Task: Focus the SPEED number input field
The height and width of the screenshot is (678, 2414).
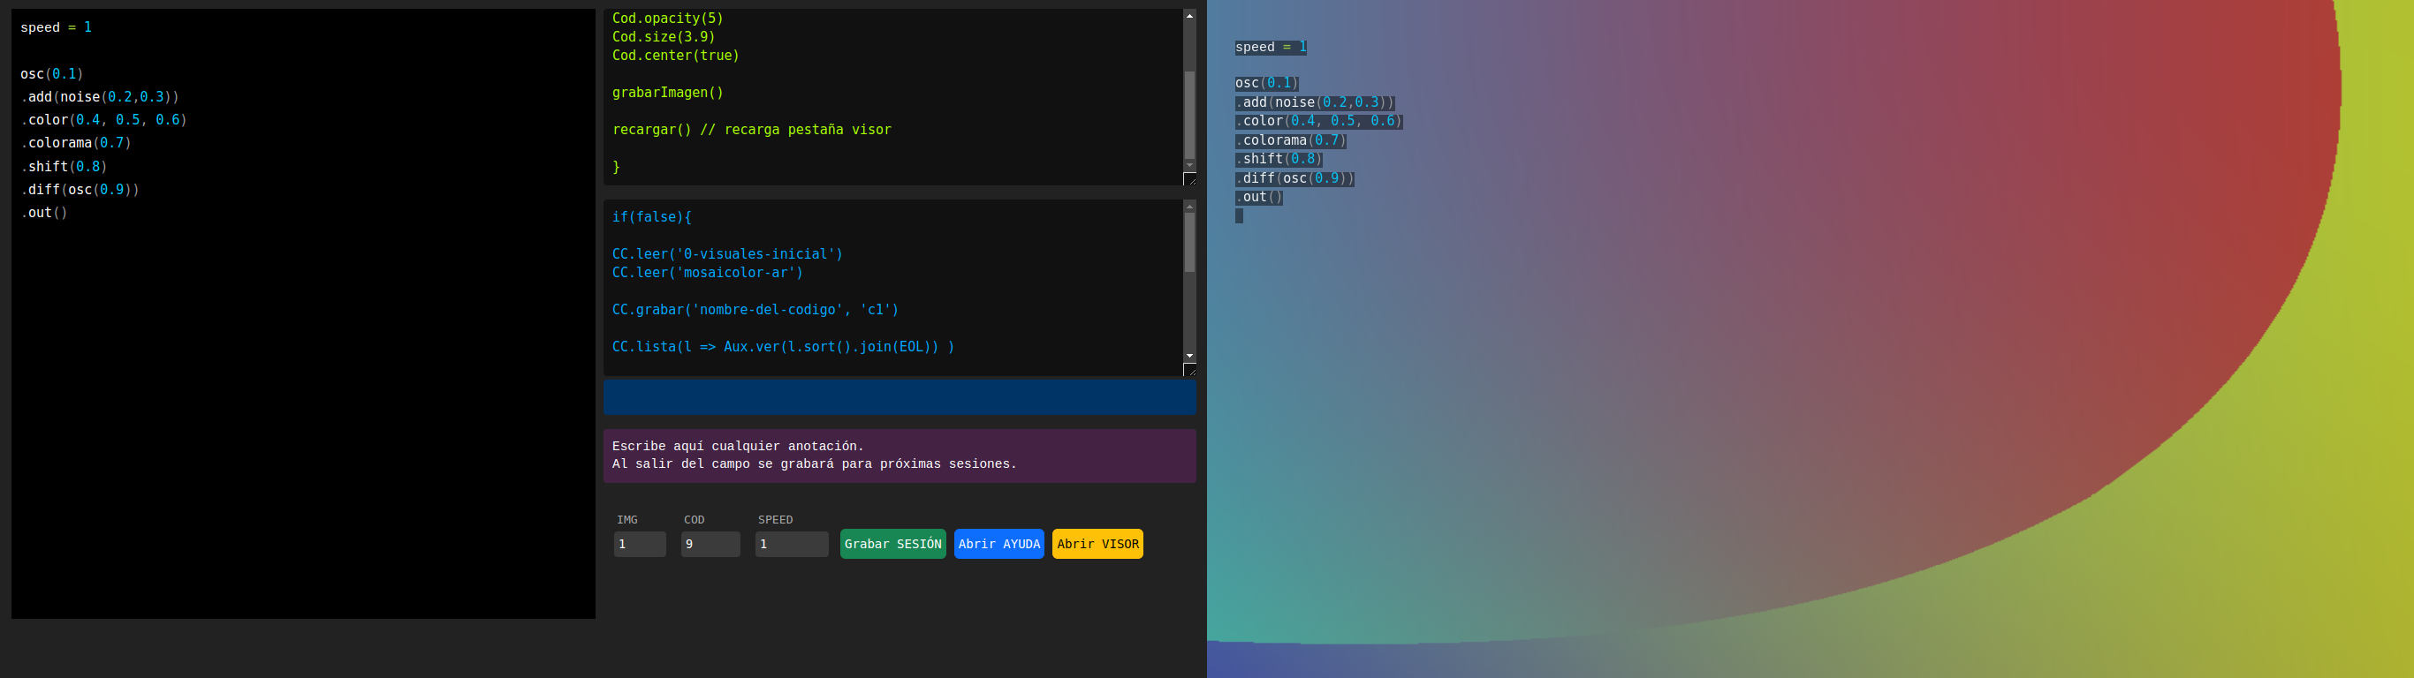Action: click(792, 544)
